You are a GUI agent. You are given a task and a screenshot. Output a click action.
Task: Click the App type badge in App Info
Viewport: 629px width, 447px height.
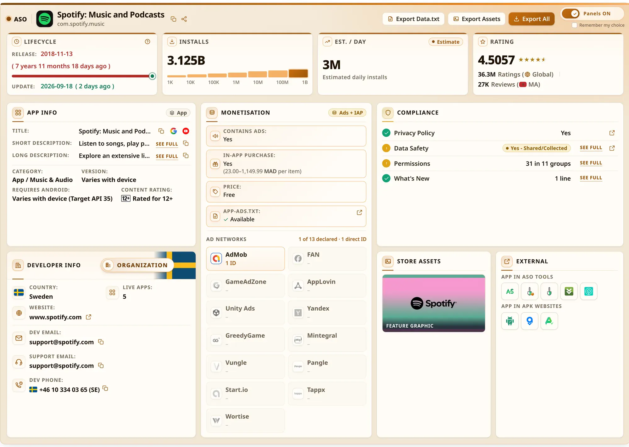click(178, 113)
